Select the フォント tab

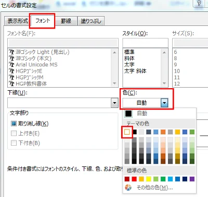(x=43, y=21)
